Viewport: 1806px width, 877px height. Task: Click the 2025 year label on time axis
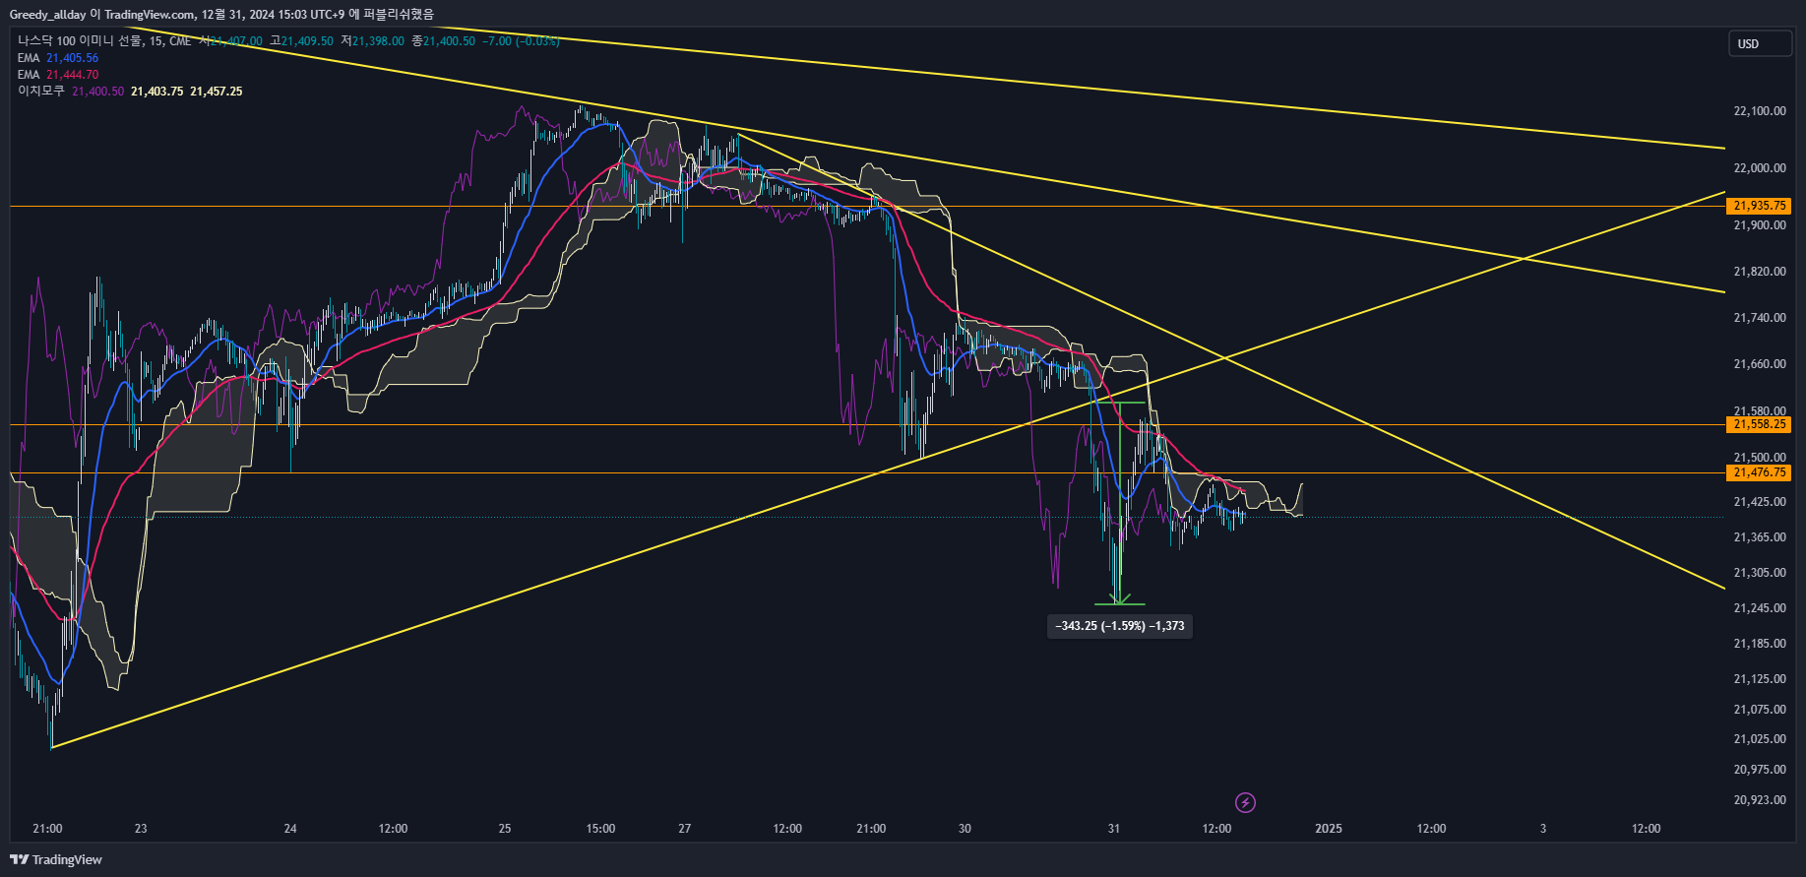tap(1329, 829)
